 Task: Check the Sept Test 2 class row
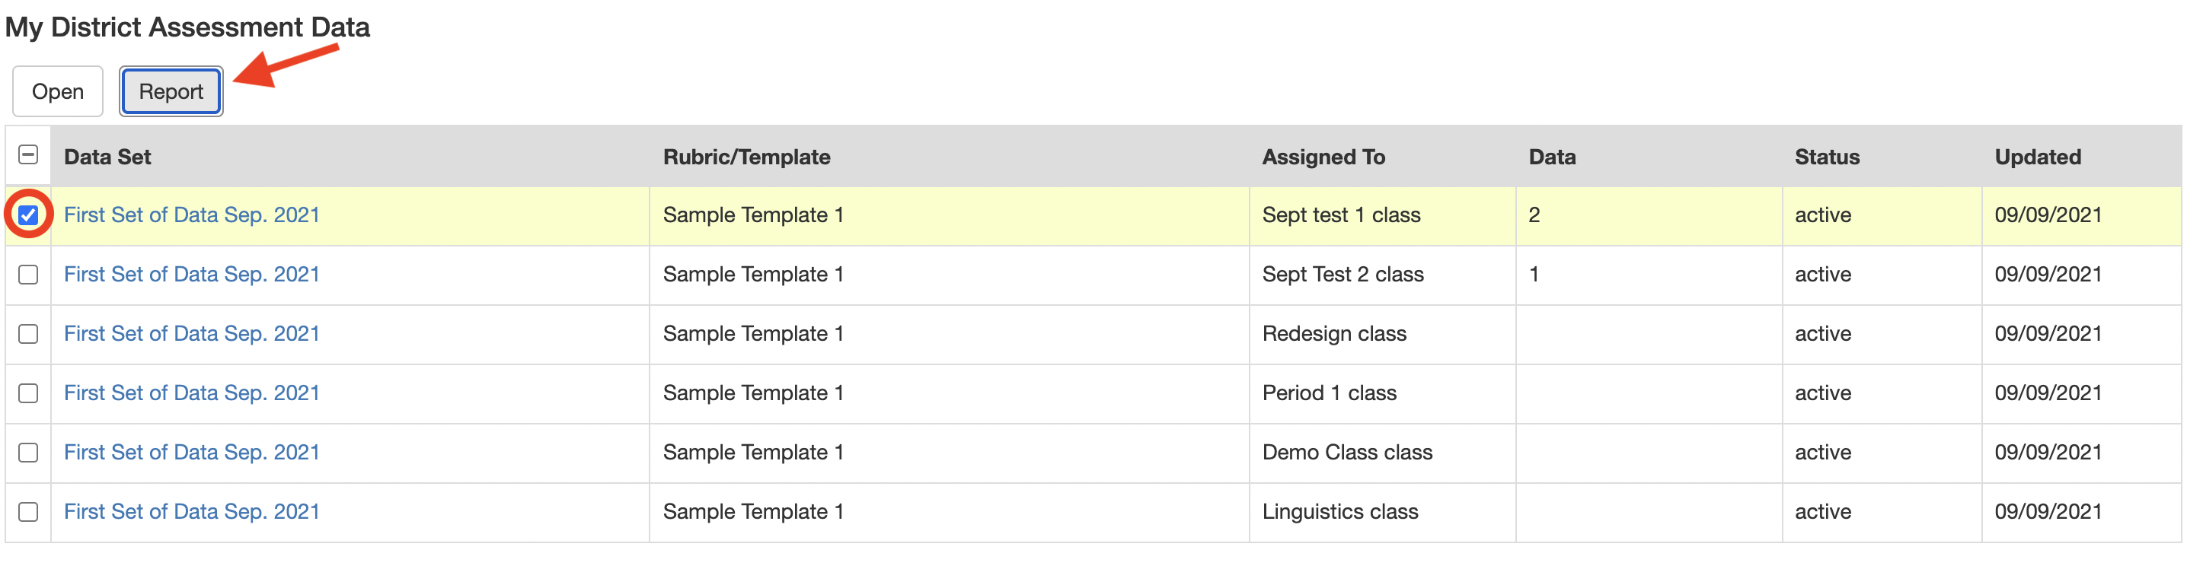click(28, 275)
